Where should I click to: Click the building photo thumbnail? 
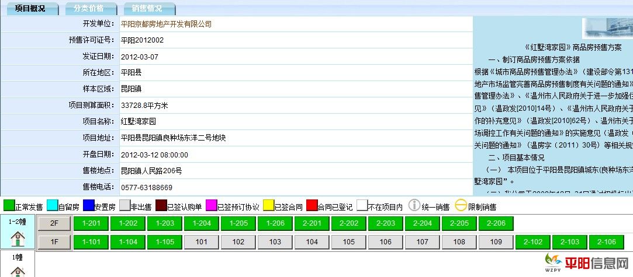tap(607, 28)
